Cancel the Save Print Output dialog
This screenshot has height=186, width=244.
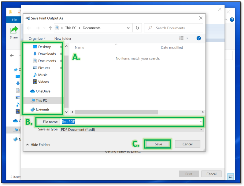[187, 144]
